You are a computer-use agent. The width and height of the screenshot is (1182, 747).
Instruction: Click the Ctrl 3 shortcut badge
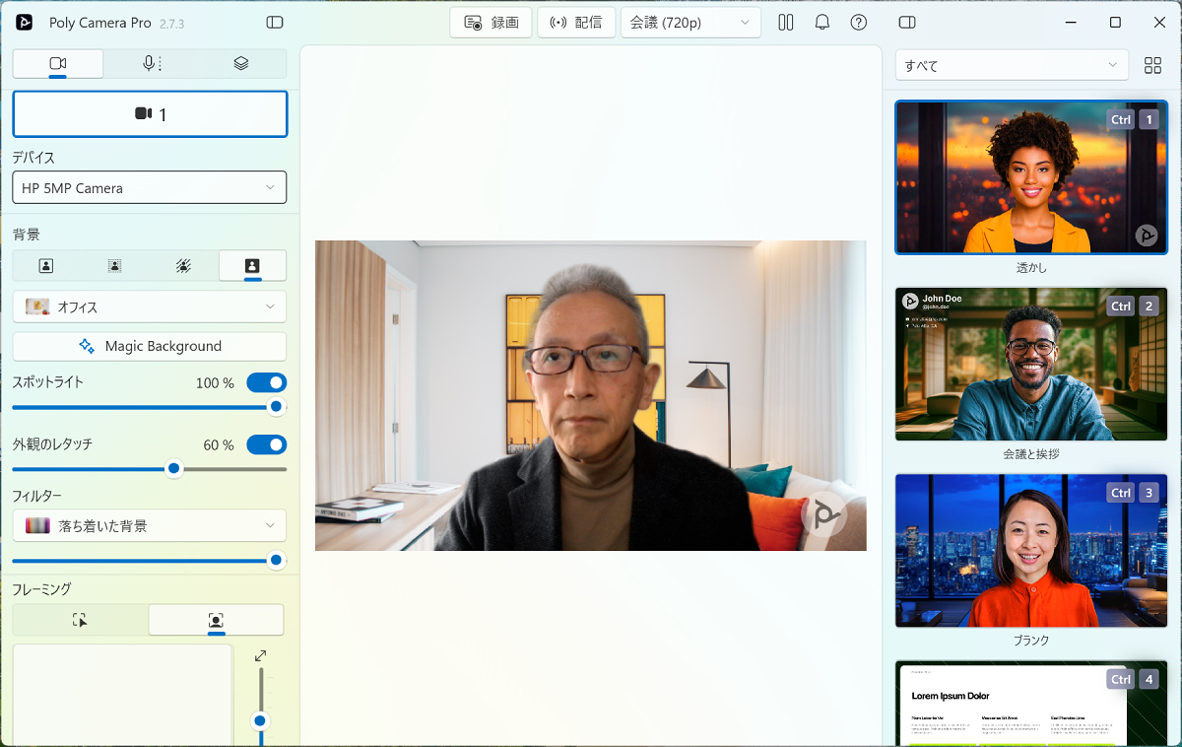click(1133, 492)
